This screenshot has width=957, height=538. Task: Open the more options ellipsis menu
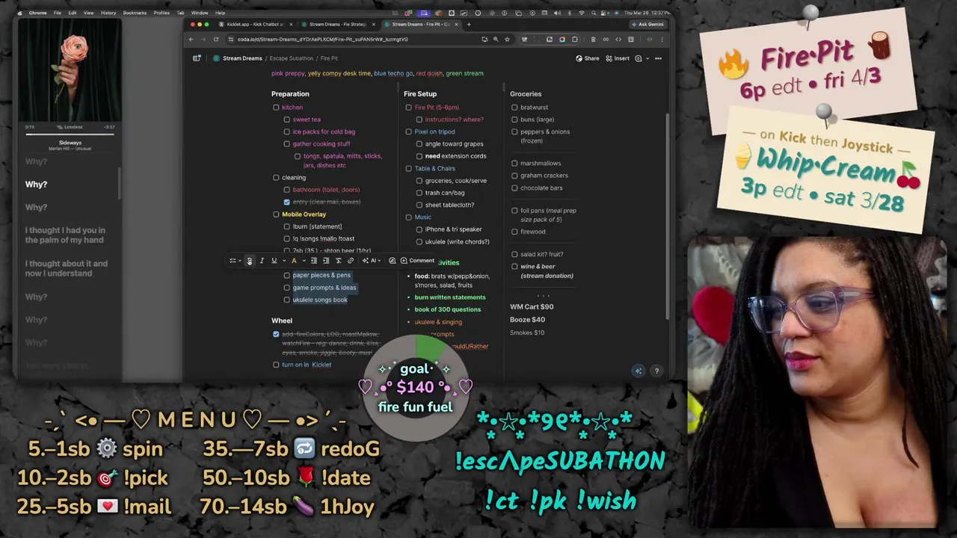click(x=658, y=58)
